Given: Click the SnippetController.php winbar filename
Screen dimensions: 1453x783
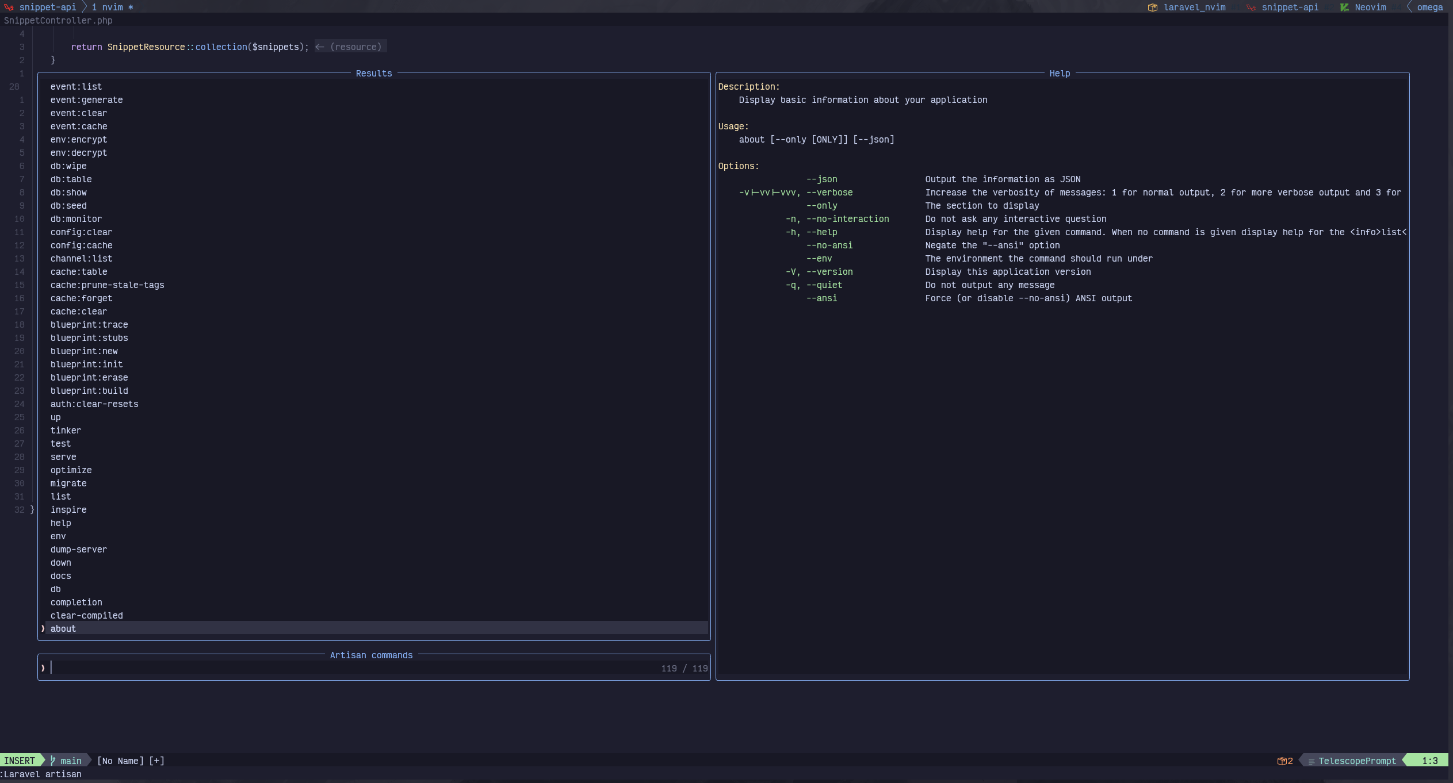Looking at the screenshot, I should tap(58, 21).
